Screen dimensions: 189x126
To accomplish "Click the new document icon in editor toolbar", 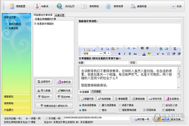I will click(x=84, y=50).
